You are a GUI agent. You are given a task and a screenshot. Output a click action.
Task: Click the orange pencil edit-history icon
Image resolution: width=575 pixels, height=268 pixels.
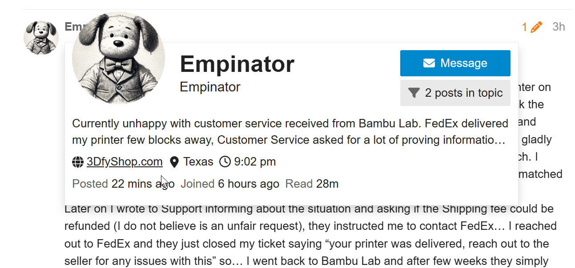(536, 27)
